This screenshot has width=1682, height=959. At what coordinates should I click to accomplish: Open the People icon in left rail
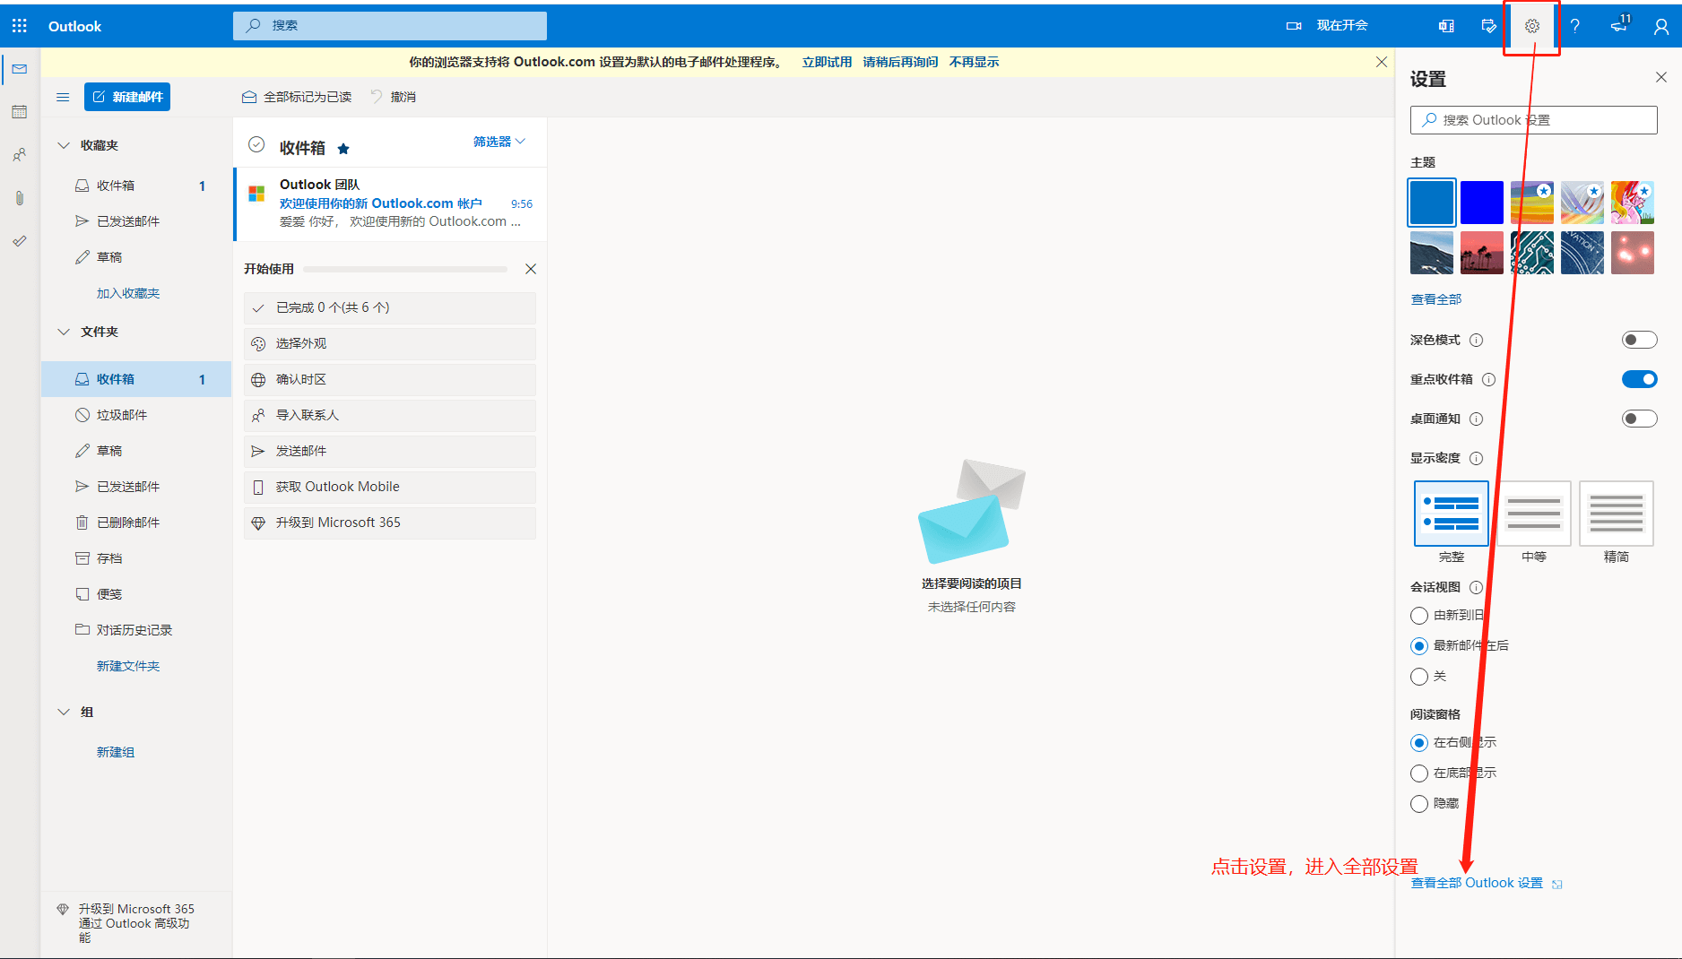20,155
